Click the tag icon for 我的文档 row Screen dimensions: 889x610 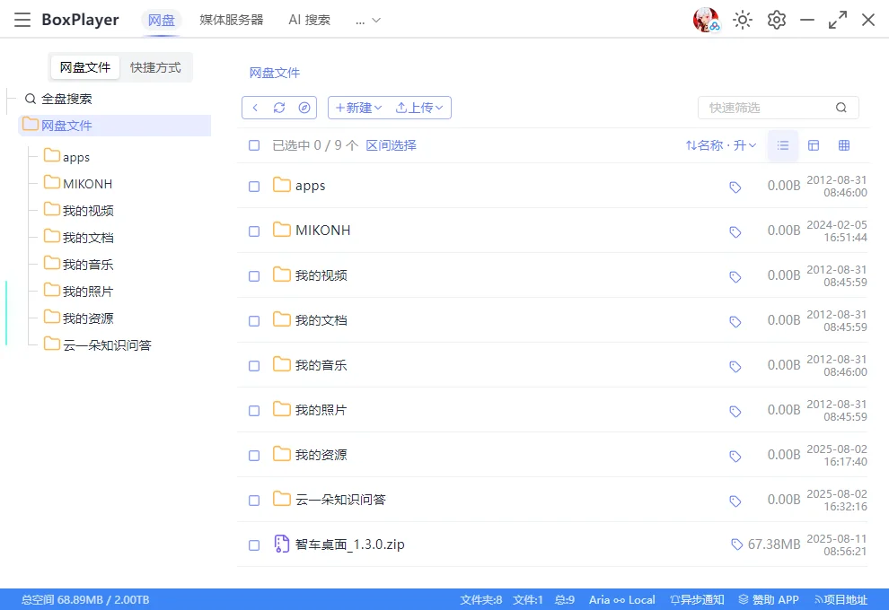point(735,322)
